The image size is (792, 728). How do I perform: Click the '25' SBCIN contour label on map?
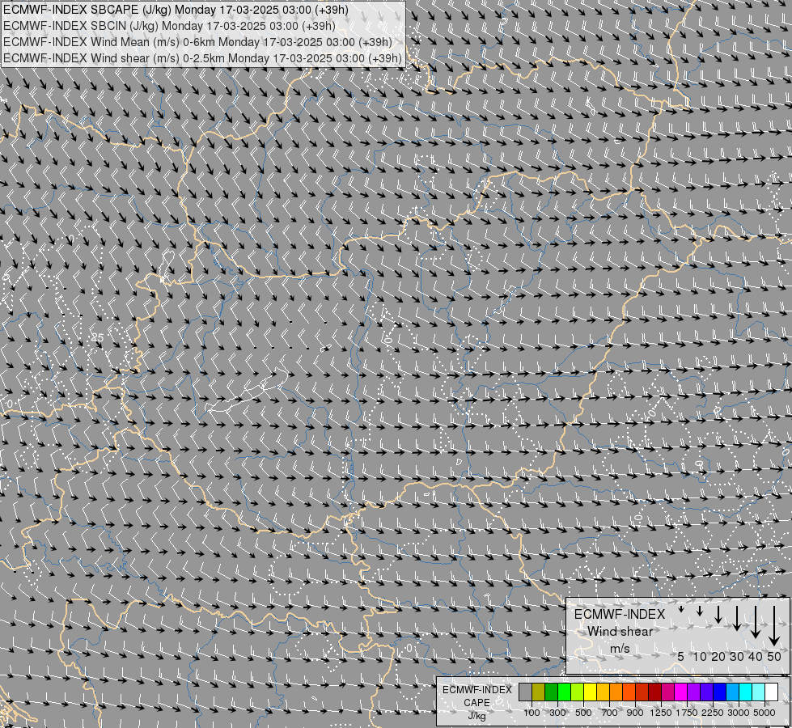[98, 337]
